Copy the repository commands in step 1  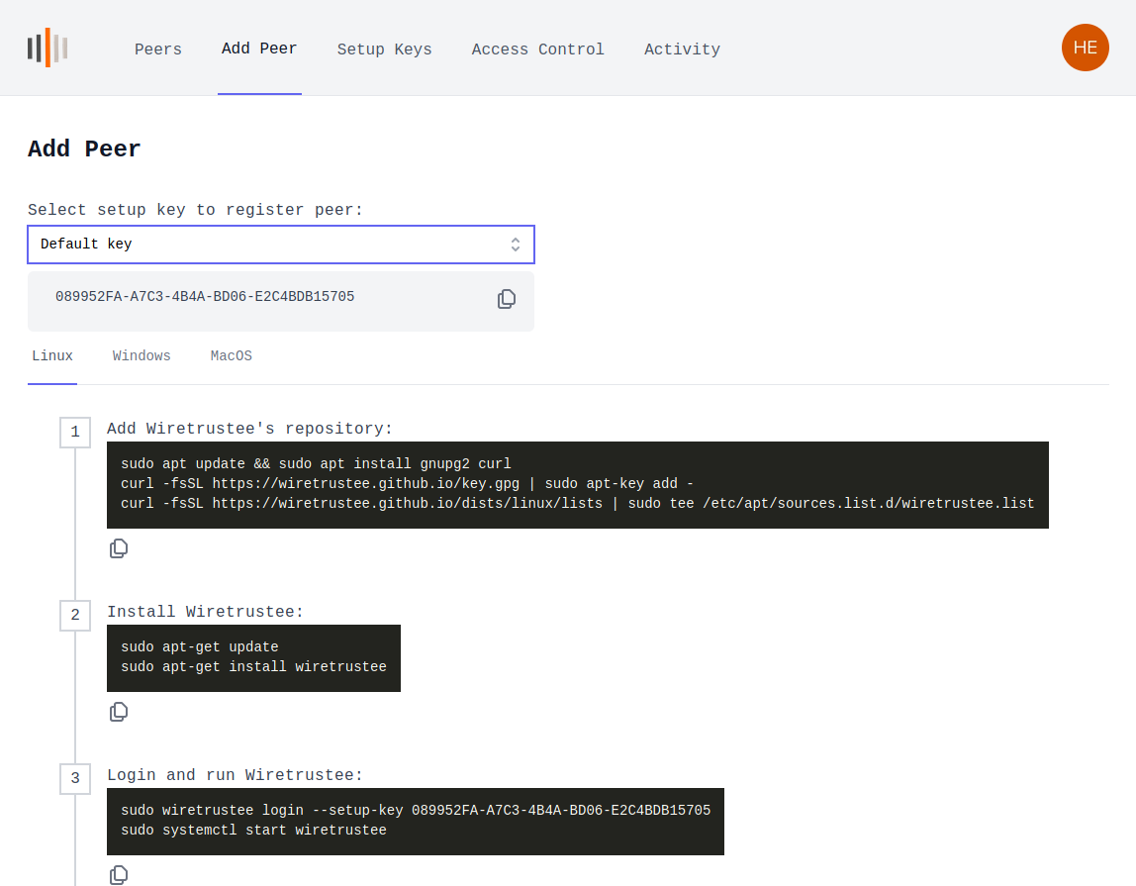click(119, 547)
